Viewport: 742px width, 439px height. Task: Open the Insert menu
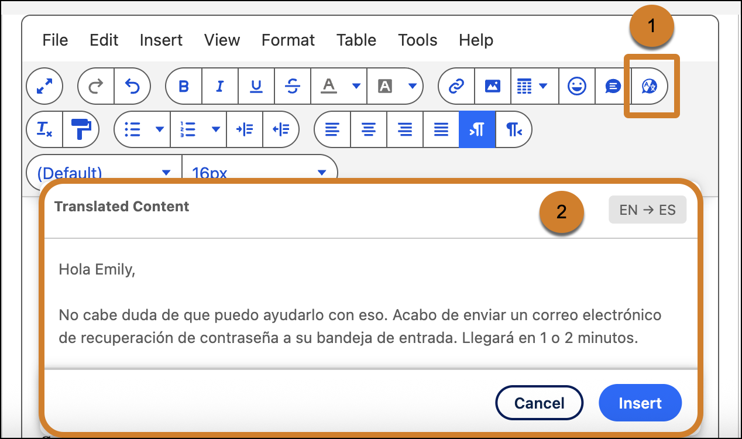pos(161,40)
